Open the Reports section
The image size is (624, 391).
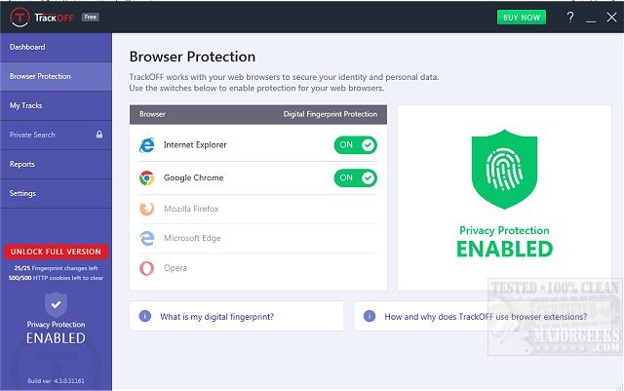[x=57, y=164]
